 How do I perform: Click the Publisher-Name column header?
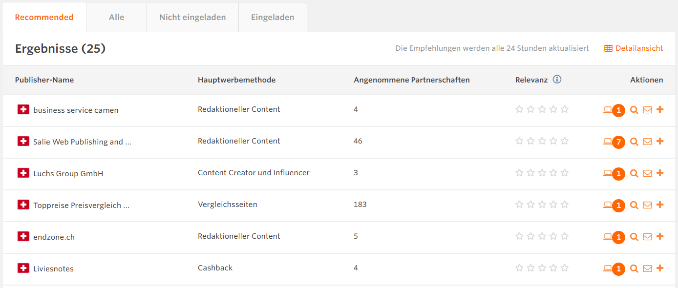click(x=44, y=80)
